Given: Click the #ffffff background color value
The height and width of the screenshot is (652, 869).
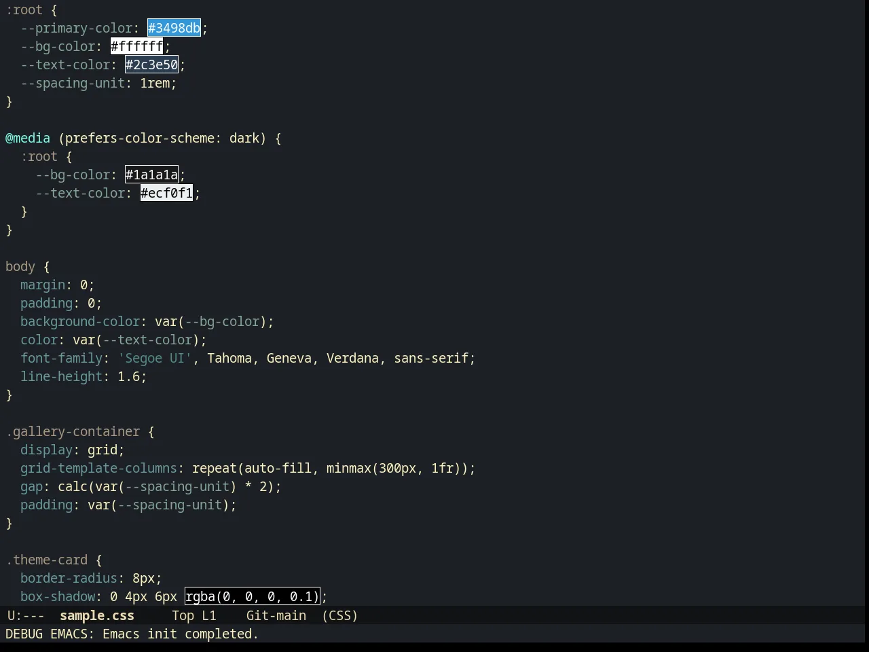Looking at the screenshot, I should click(x=137, y=46).
